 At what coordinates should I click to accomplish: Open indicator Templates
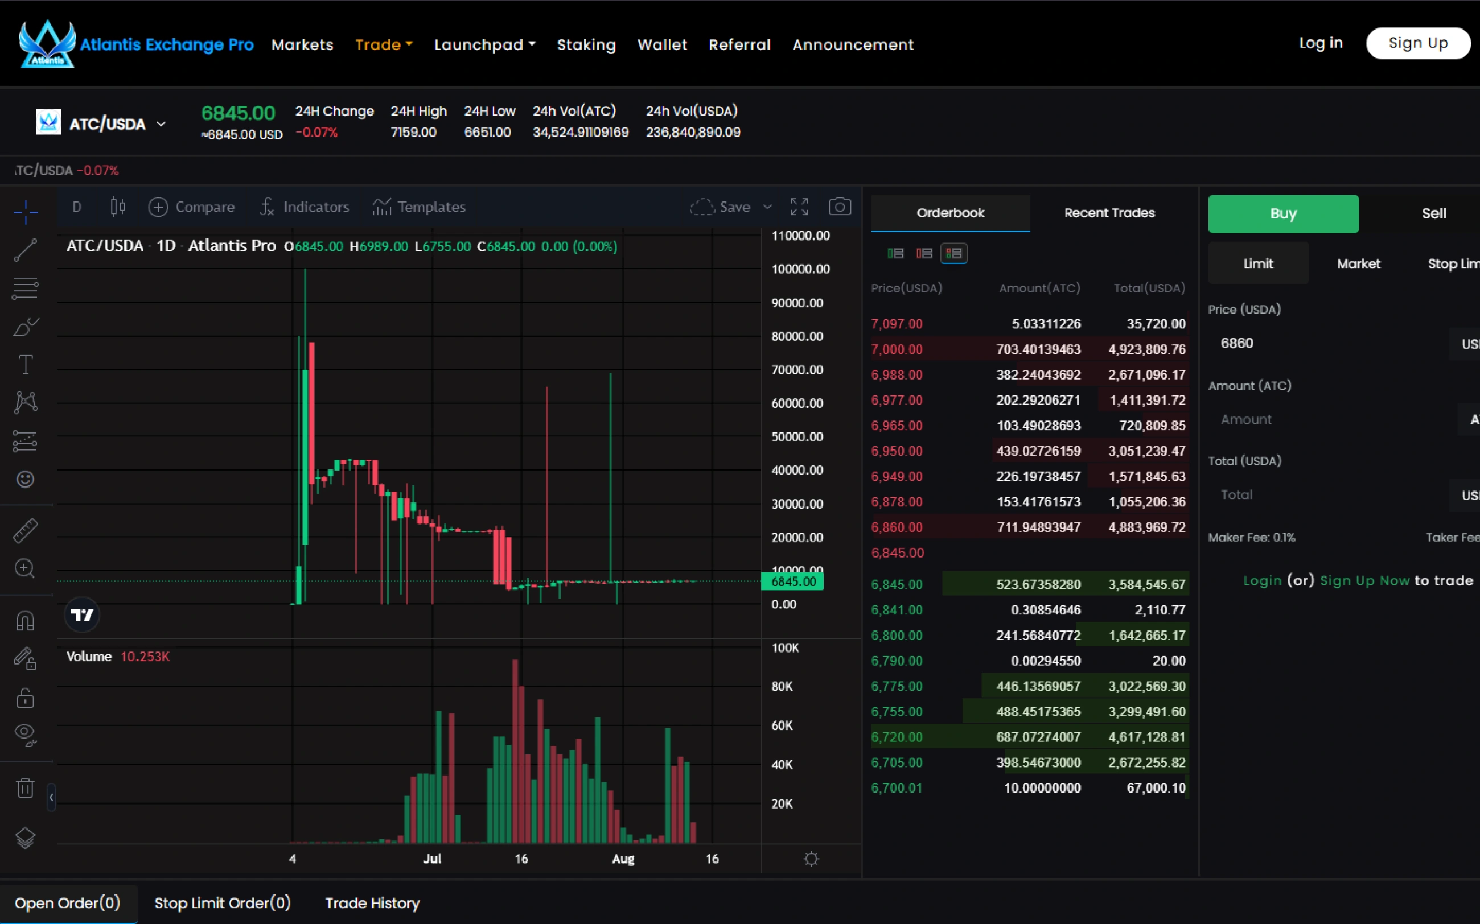pyautogui.click(x=419, y=207)
